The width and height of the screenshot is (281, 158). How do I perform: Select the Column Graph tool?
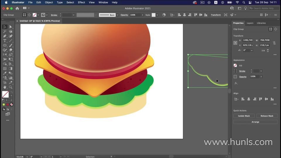point(11,78)
